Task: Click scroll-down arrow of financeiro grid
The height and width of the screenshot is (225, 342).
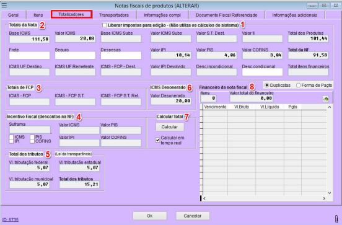Action: pos(330,193)
